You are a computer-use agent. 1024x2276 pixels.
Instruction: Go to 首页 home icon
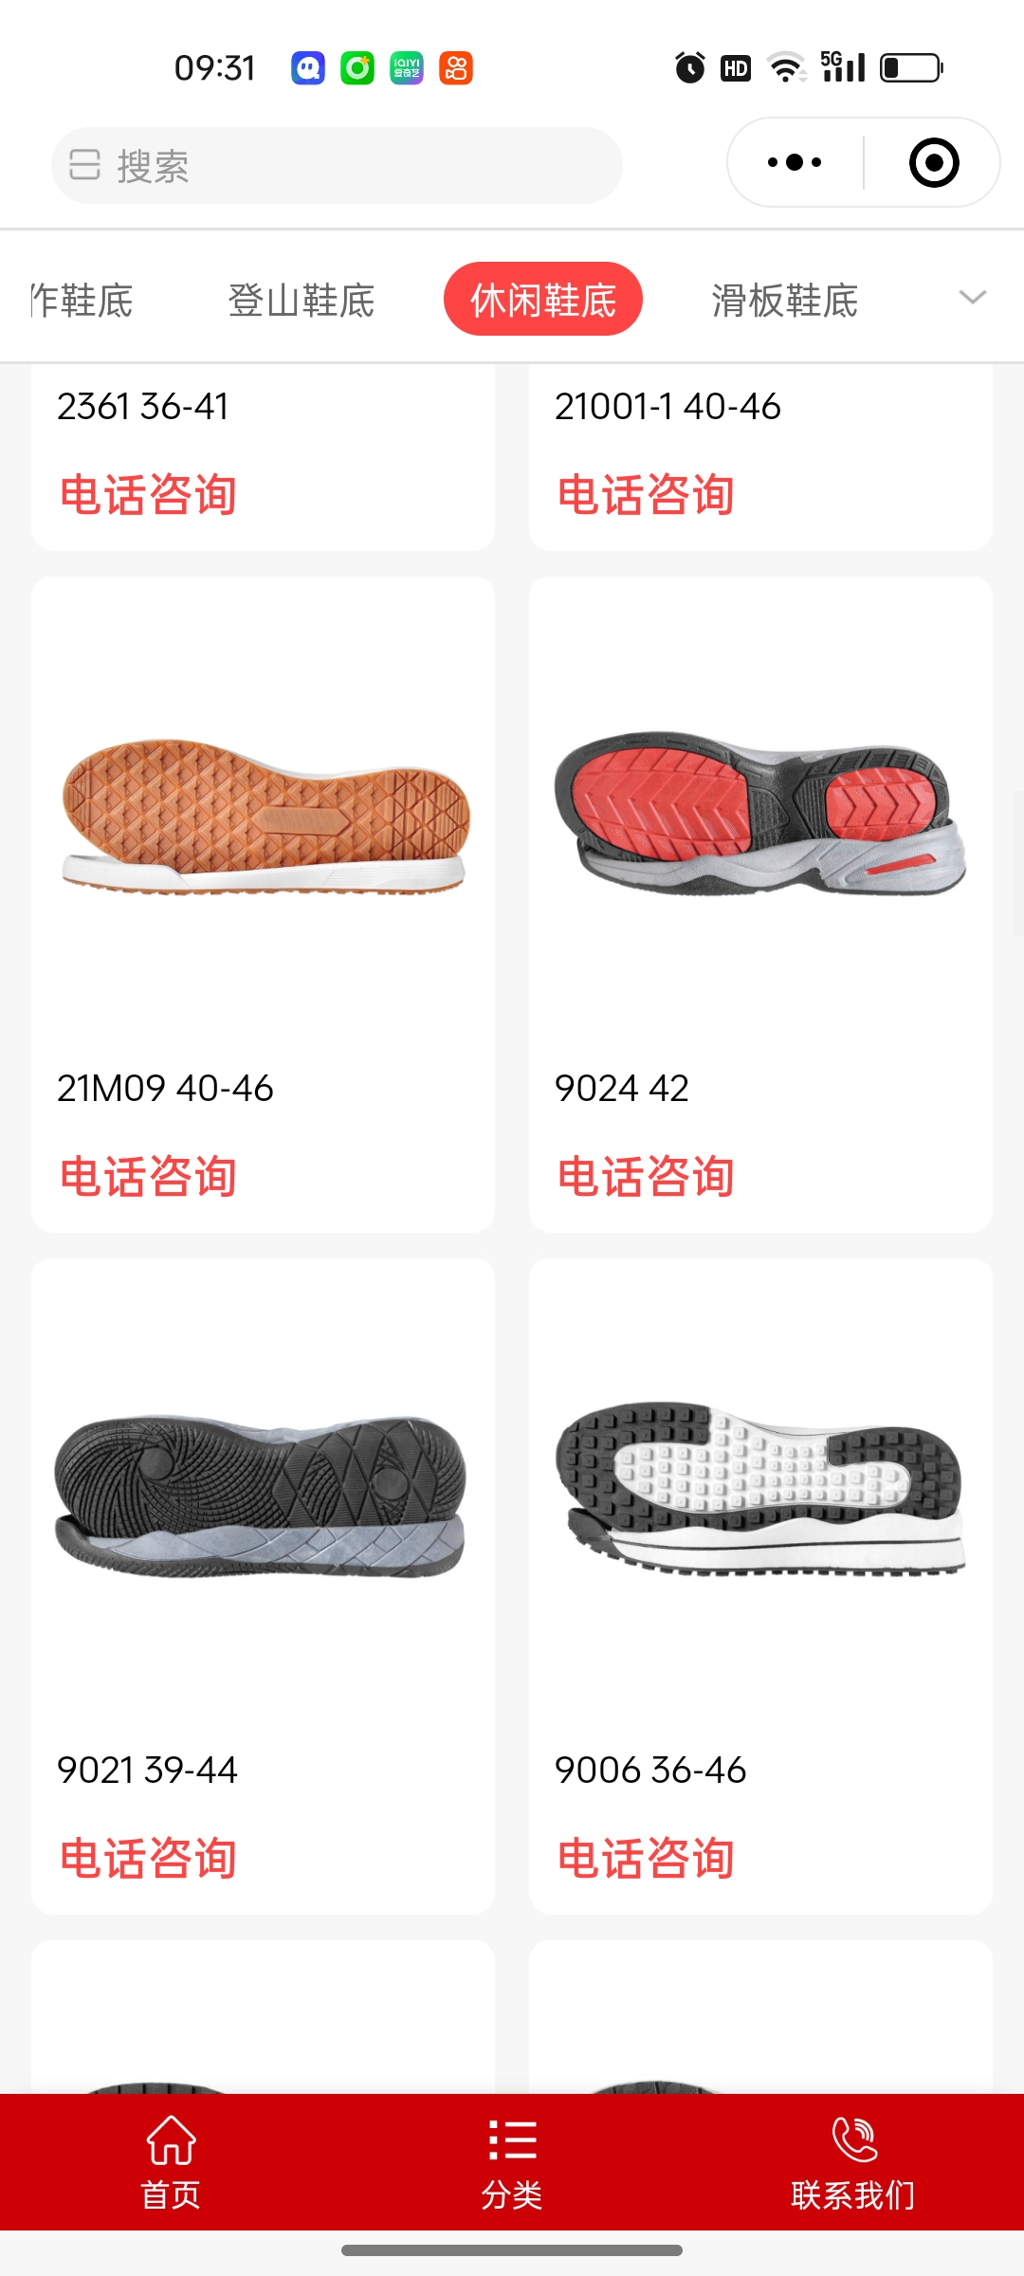tap(171, 2140)
